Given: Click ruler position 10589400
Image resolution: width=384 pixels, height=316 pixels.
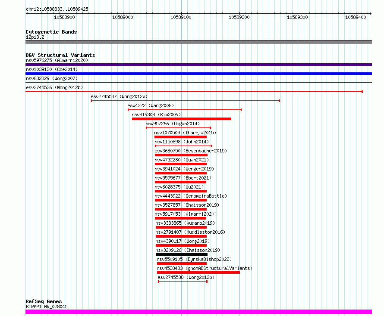Looking at the screenshot, I should [x=356, y=17].
